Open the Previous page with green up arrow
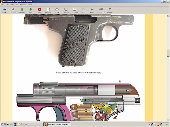Viewport: 170px width, 127px height. [22, 10]
